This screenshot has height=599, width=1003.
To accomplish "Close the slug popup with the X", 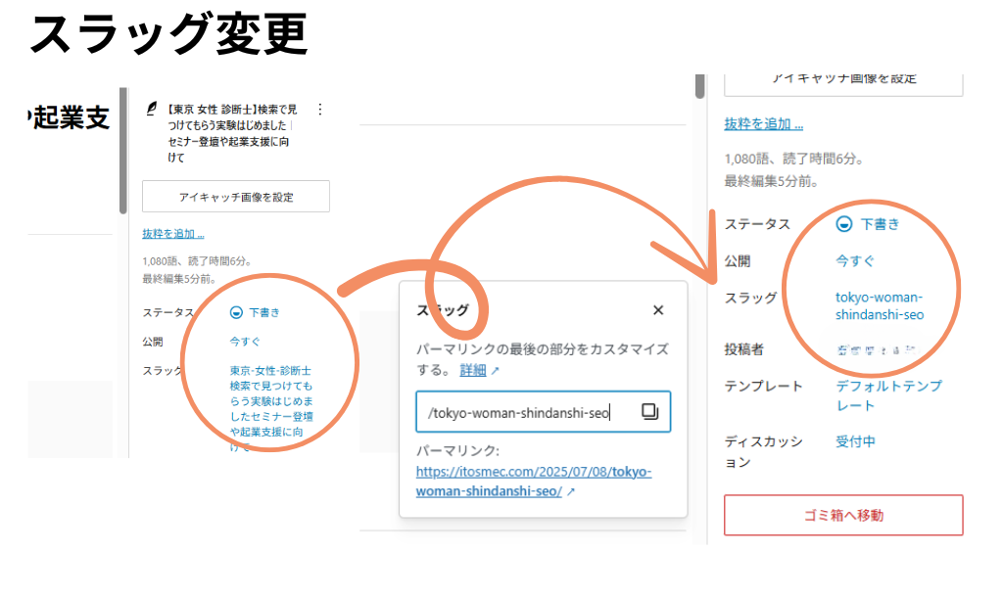I will click(x=658, y=310).
